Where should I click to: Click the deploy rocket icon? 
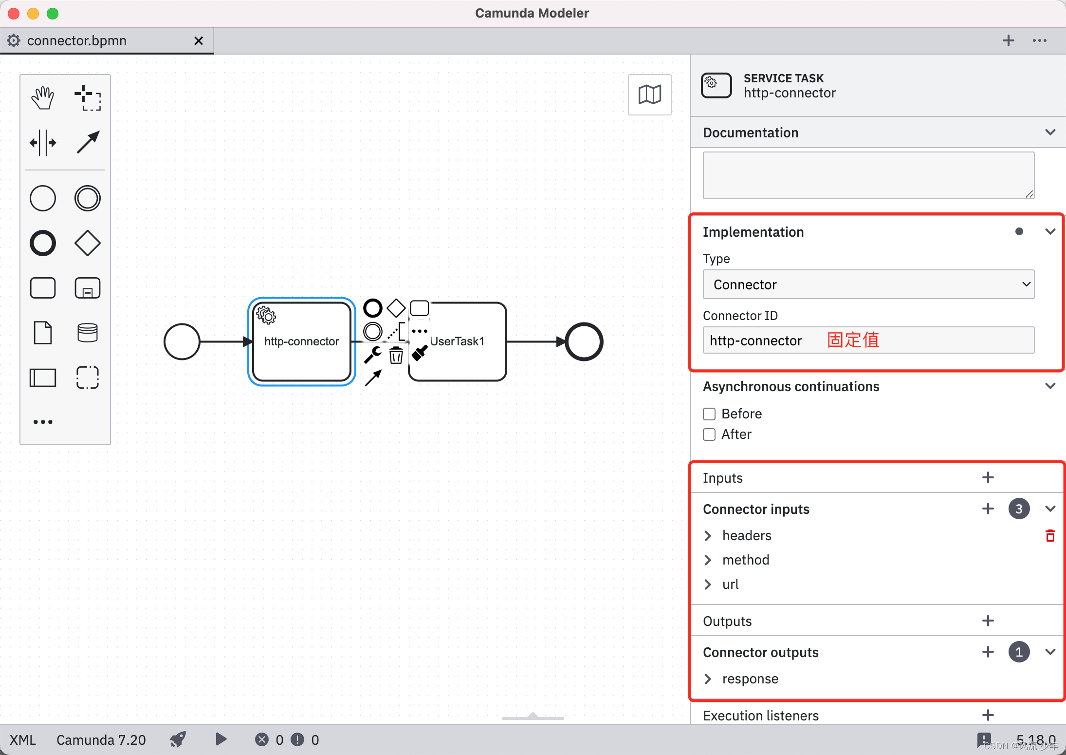[178, 740]
